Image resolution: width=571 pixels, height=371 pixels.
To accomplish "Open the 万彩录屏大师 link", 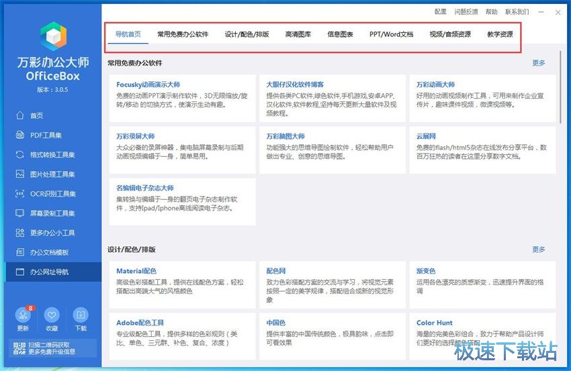I will point(136,136).
